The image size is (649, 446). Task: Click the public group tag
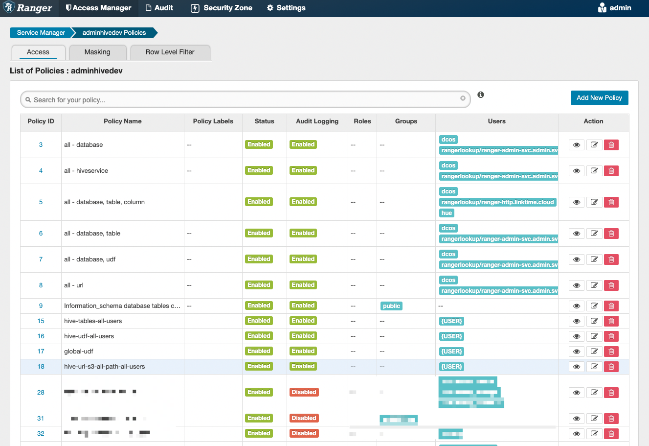pyautogui.click(x=391, y=306)
